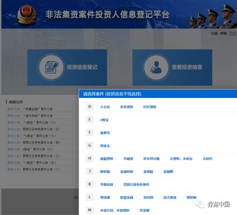Select the letter D index box
The image size is (237, 215).
coord(90,107)
